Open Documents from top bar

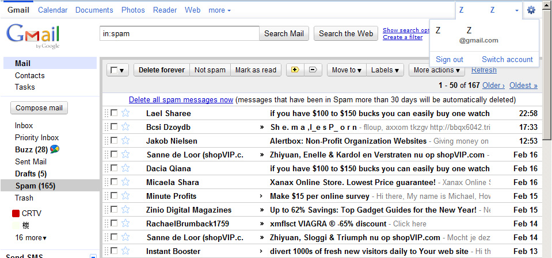tap(94, 10)
